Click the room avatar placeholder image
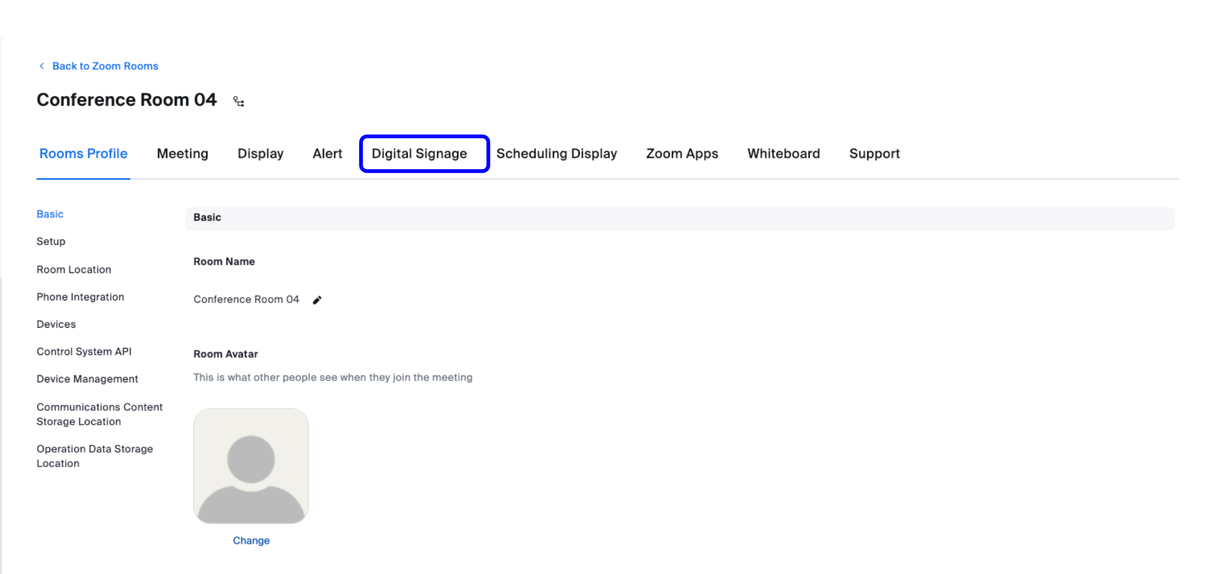The image size is (1207, 574). coord(251,466)
